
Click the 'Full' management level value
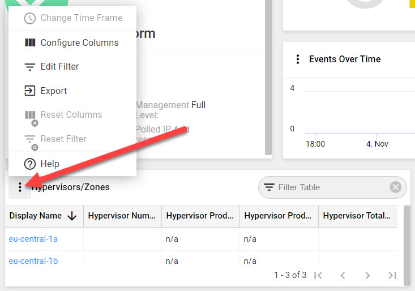[x=199, y=105]
